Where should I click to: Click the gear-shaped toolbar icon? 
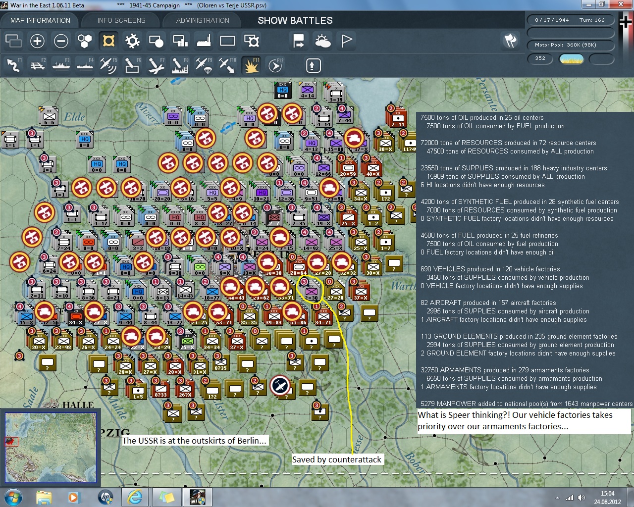[x=132, y=41]
